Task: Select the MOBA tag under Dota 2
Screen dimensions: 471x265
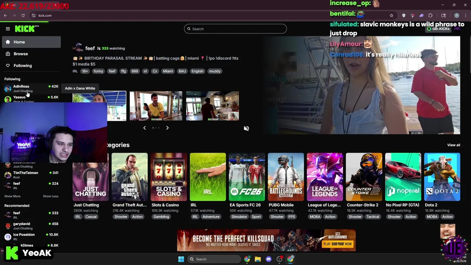Action: tap(432, 216)
